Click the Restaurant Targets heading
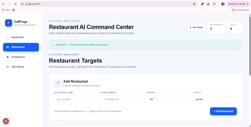Image resolution: width=251 pixels, height=127 pixels. point(75,61)
